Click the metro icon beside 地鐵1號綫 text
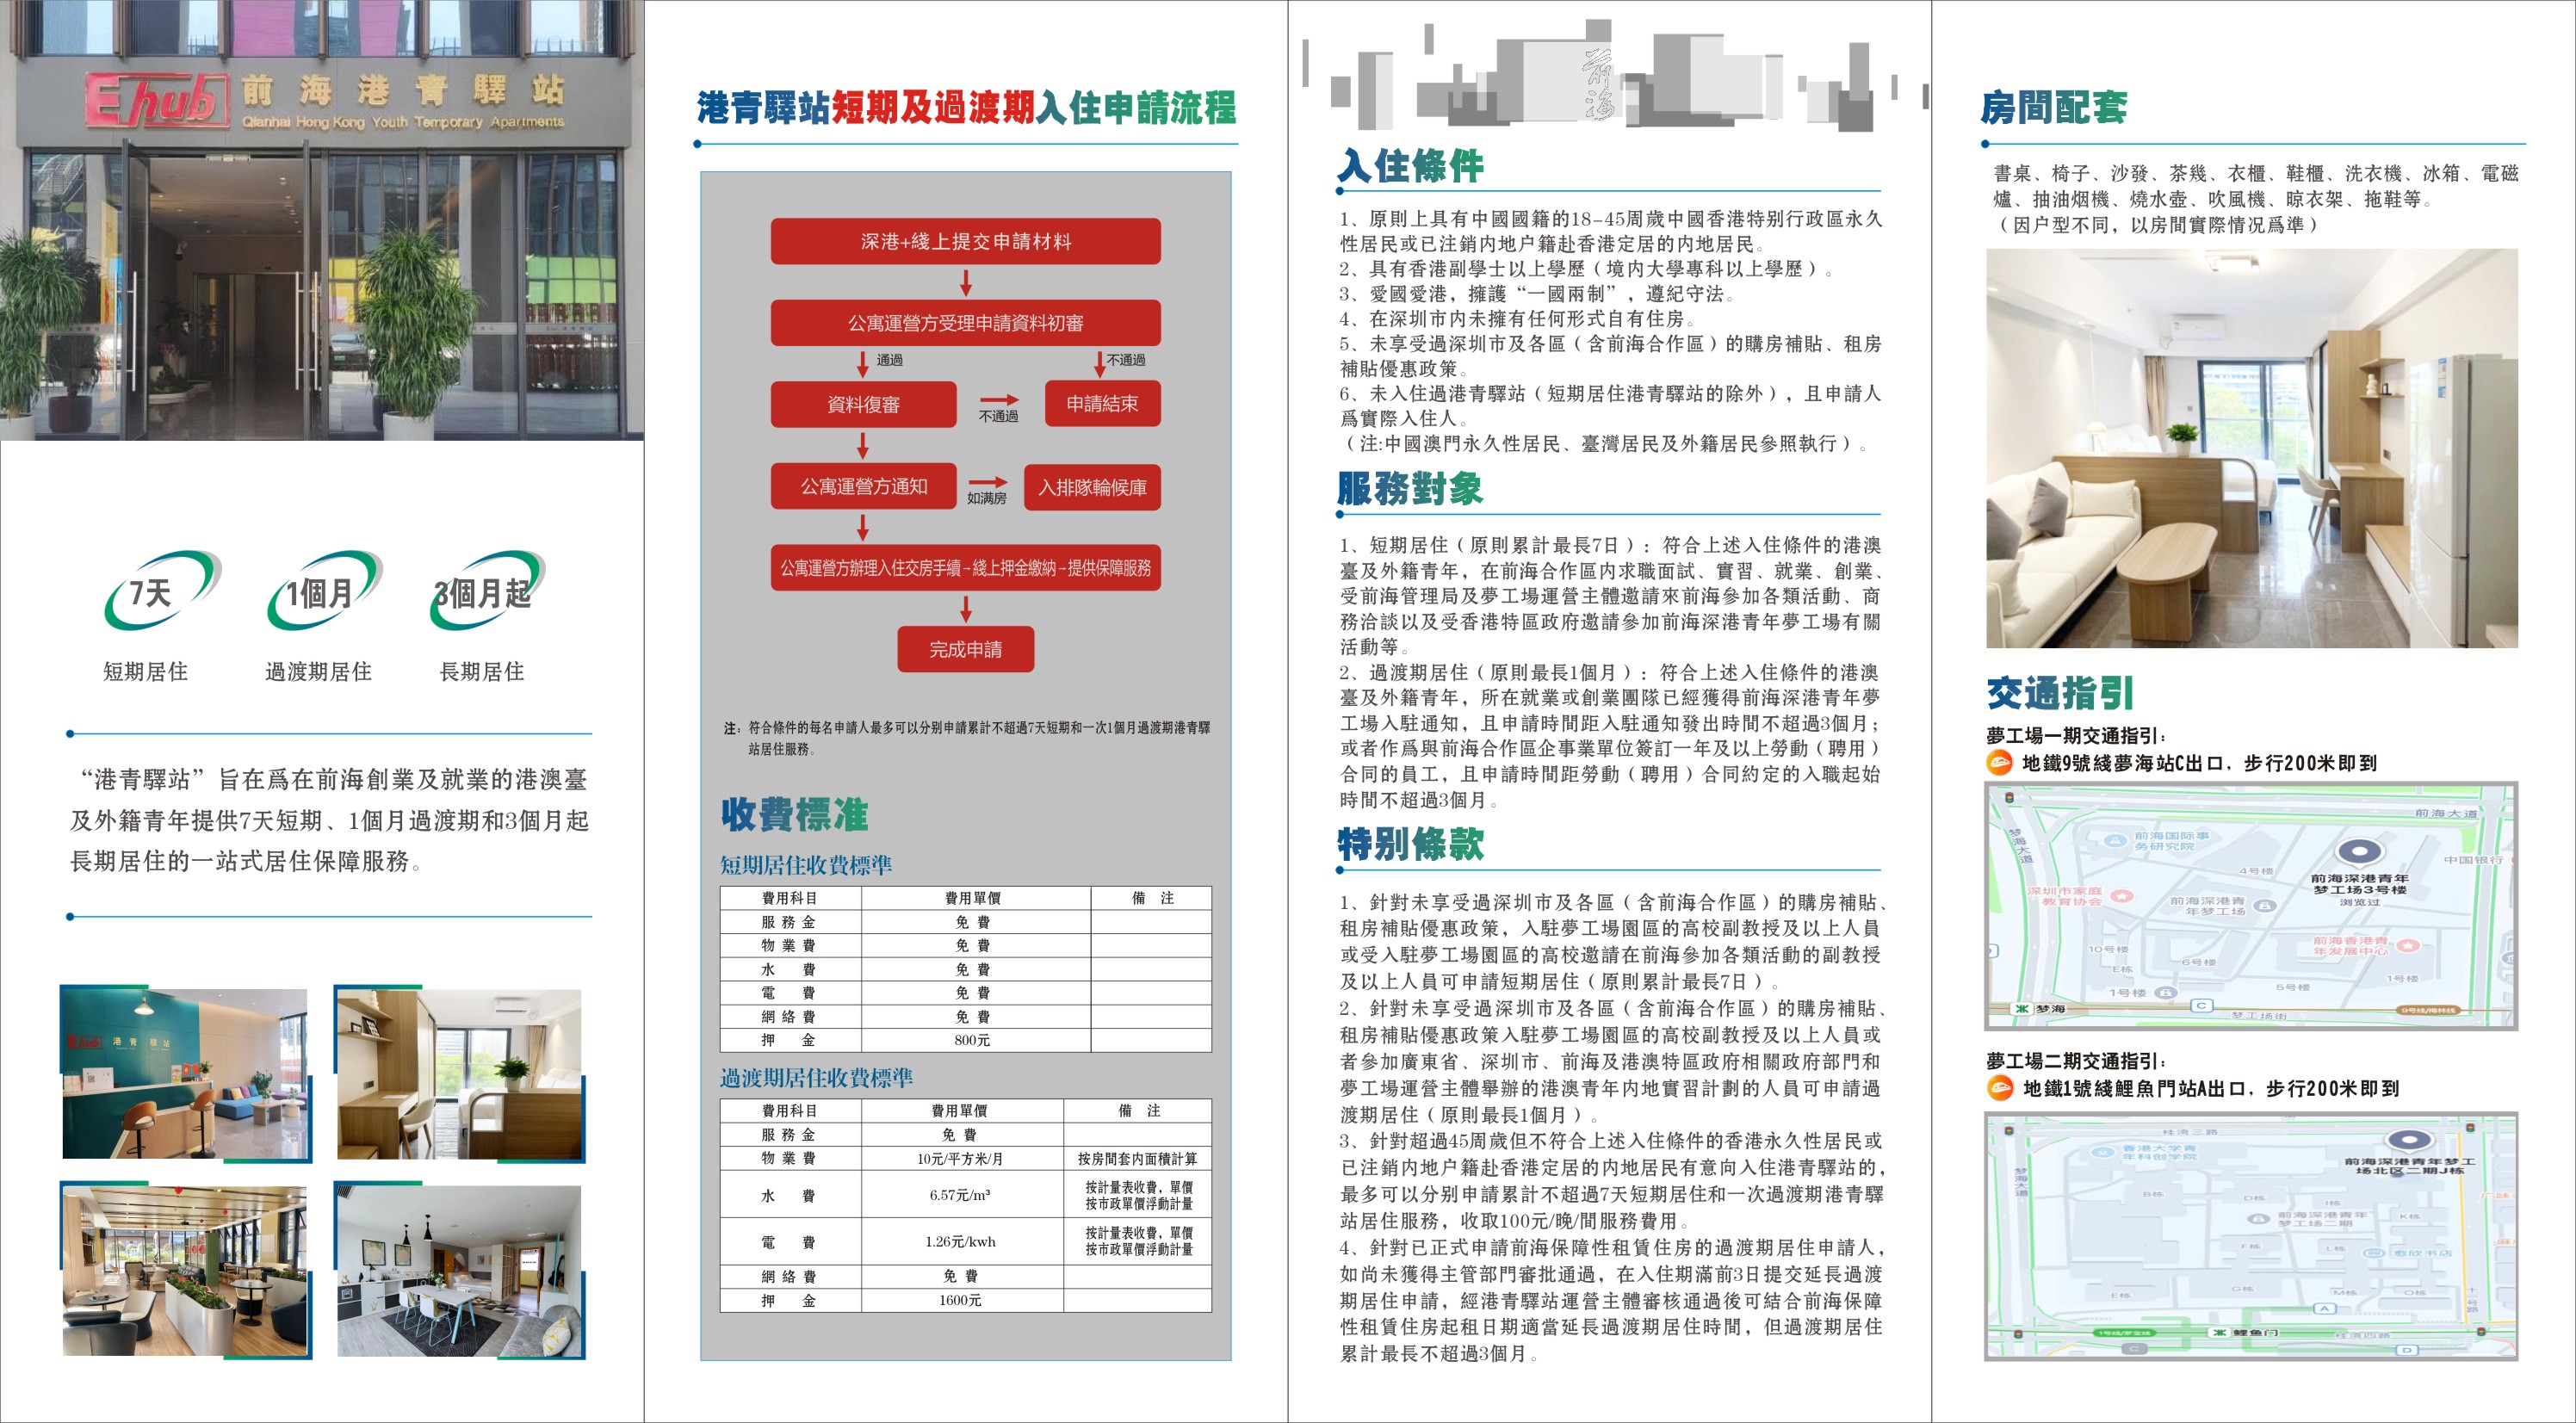This screenshot has height=1423, width=2576. coord(2000,1088)
